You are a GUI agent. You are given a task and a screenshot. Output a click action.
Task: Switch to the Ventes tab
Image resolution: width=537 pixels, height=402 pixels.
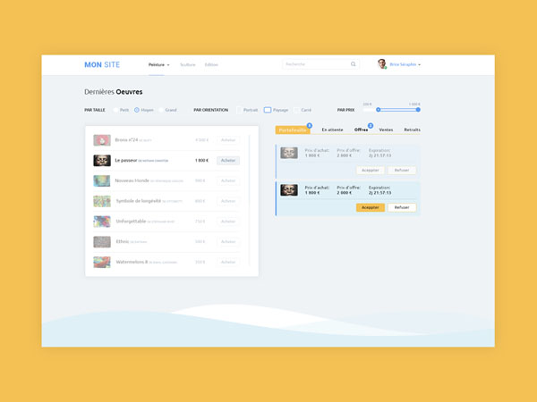tap(386, 130)
